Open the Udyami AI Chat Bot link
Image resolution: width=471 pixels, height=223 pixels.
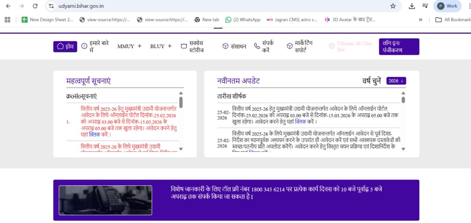[354, 46]
